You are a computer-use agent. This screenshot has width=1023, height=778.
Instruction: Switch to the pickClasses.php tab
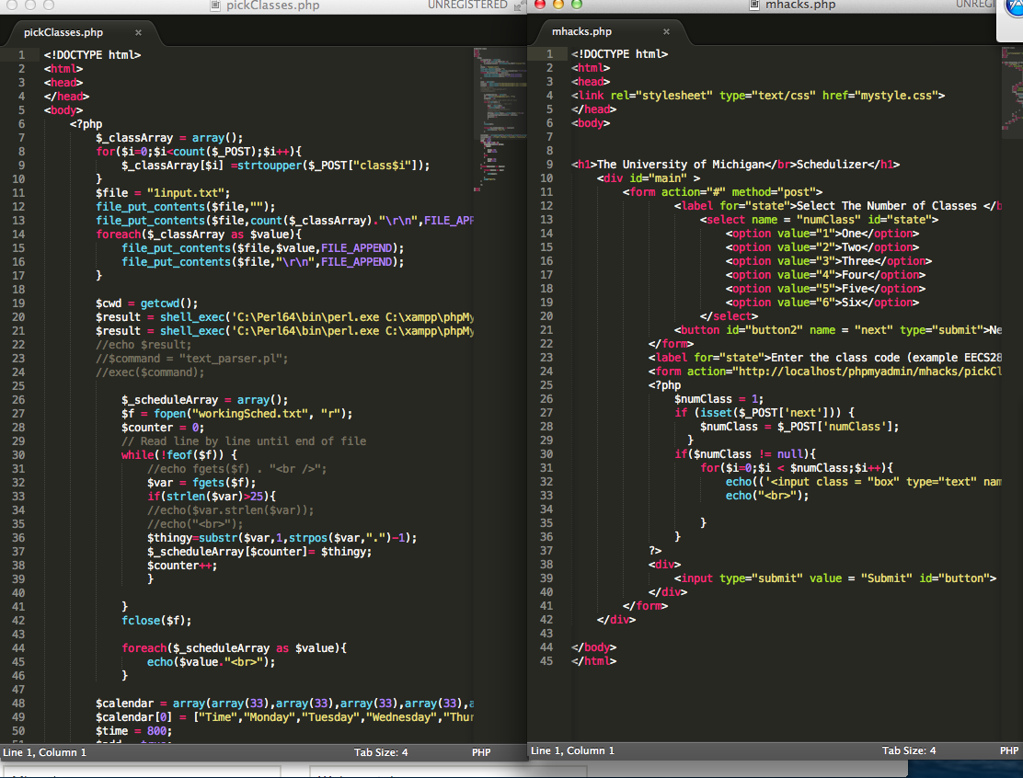(x=63, y=32)
